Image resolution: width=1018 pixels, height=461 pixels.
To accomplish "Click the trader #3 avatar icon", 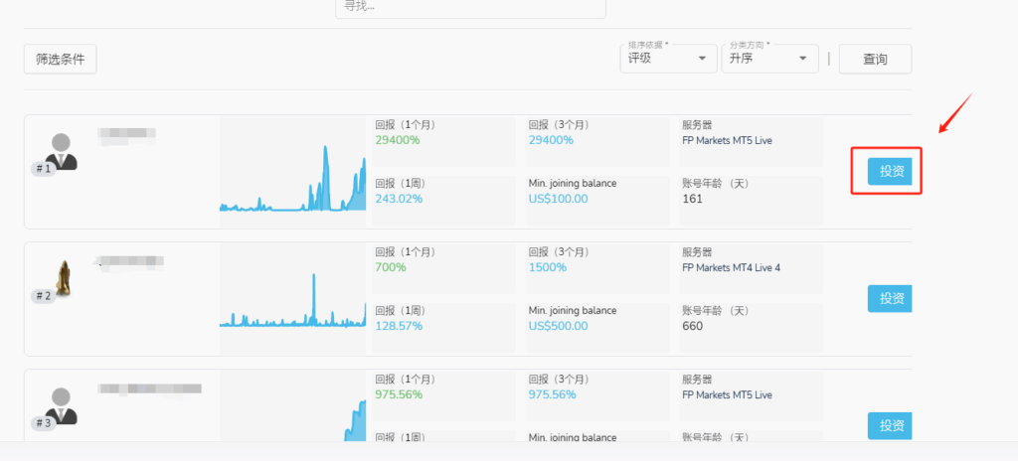I will 61,405.
